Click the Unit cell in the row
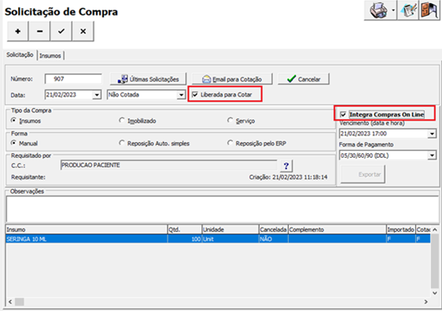 tap(230, 239)
